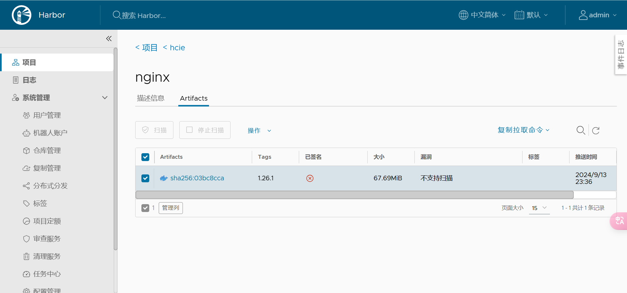This screenshot has width=627, height=293.
Task: Uncheck the sha256:03bc8cca row checkbox
Action: pos(145,178)
